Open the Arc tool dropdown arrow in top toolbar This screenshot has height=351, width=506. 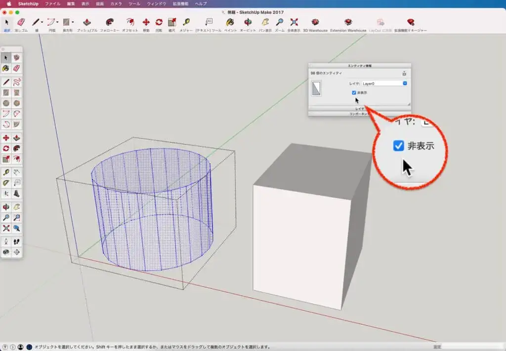[57, 22]
